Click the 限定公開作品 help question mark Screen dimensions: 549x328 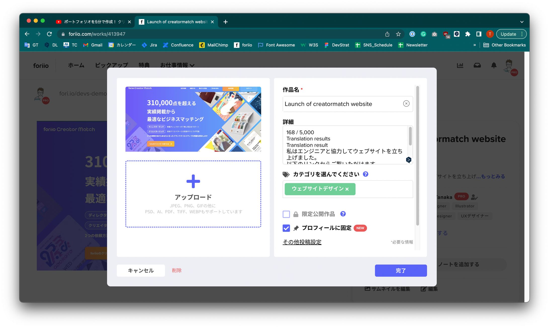(x=343, y=214)
